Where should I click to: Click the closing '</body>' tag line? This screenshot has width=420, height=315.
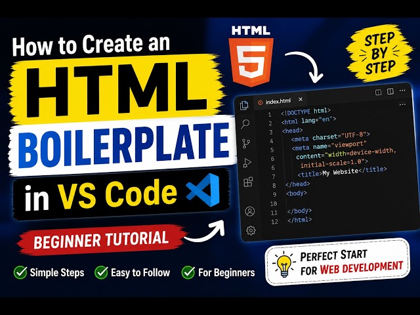click(x=299, y=211)
